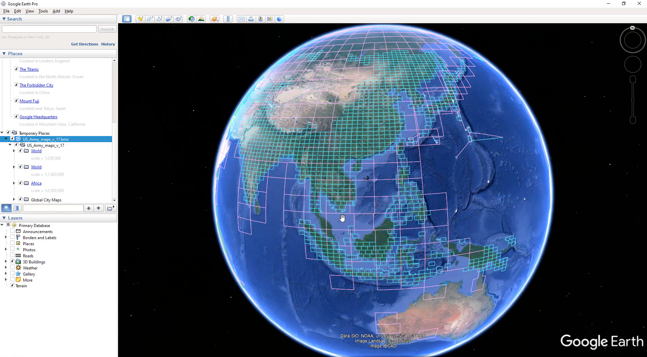Viewport: 647px width, 357px height.
Task: Open the Help menu
Action: 69,11
